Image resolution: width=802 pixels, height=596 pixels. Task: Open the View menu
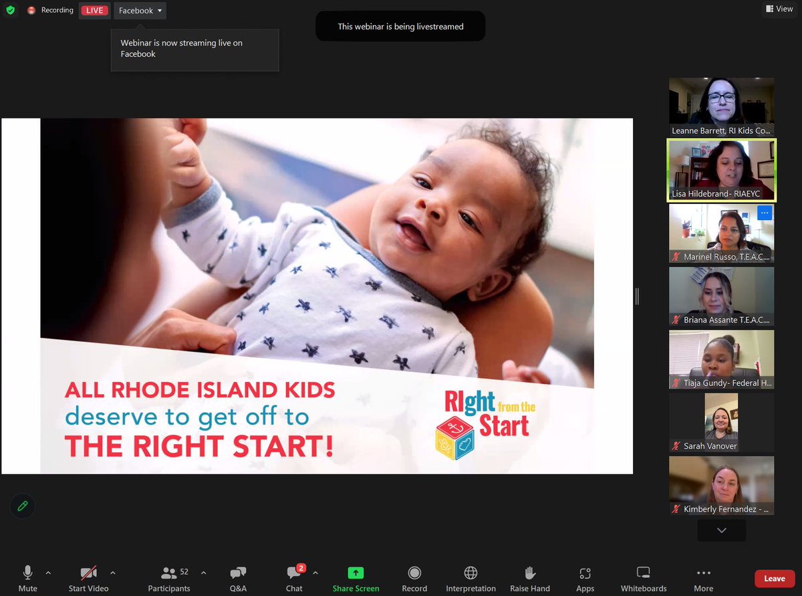[x=779, y=9]
